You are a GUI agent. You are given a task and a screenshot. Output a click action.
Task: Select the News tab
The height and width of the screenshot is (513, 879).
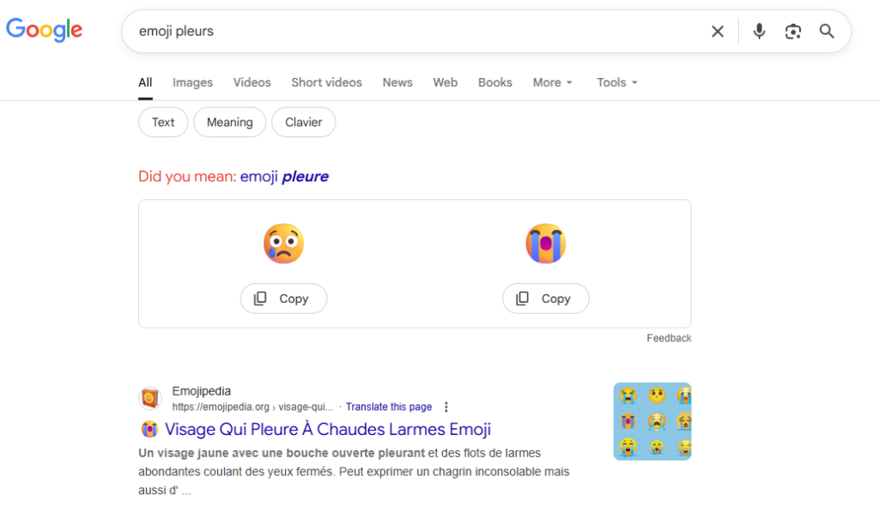(397, 82)
